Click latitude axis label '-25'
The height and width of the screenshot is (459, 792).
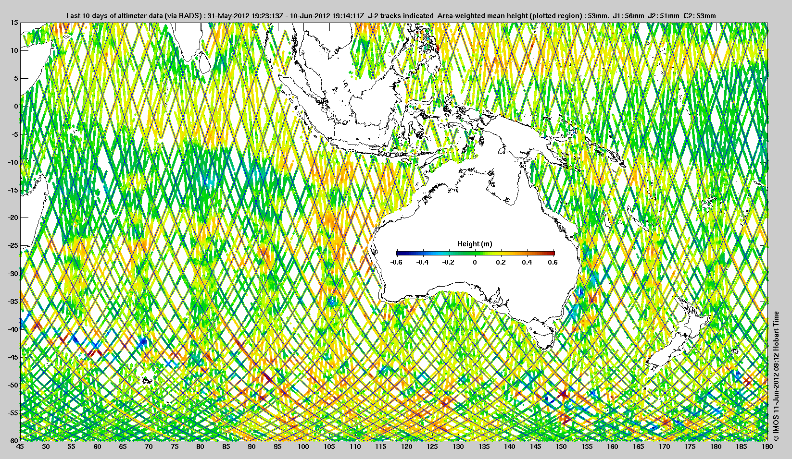pyautogui.click(x=13, y=246)
